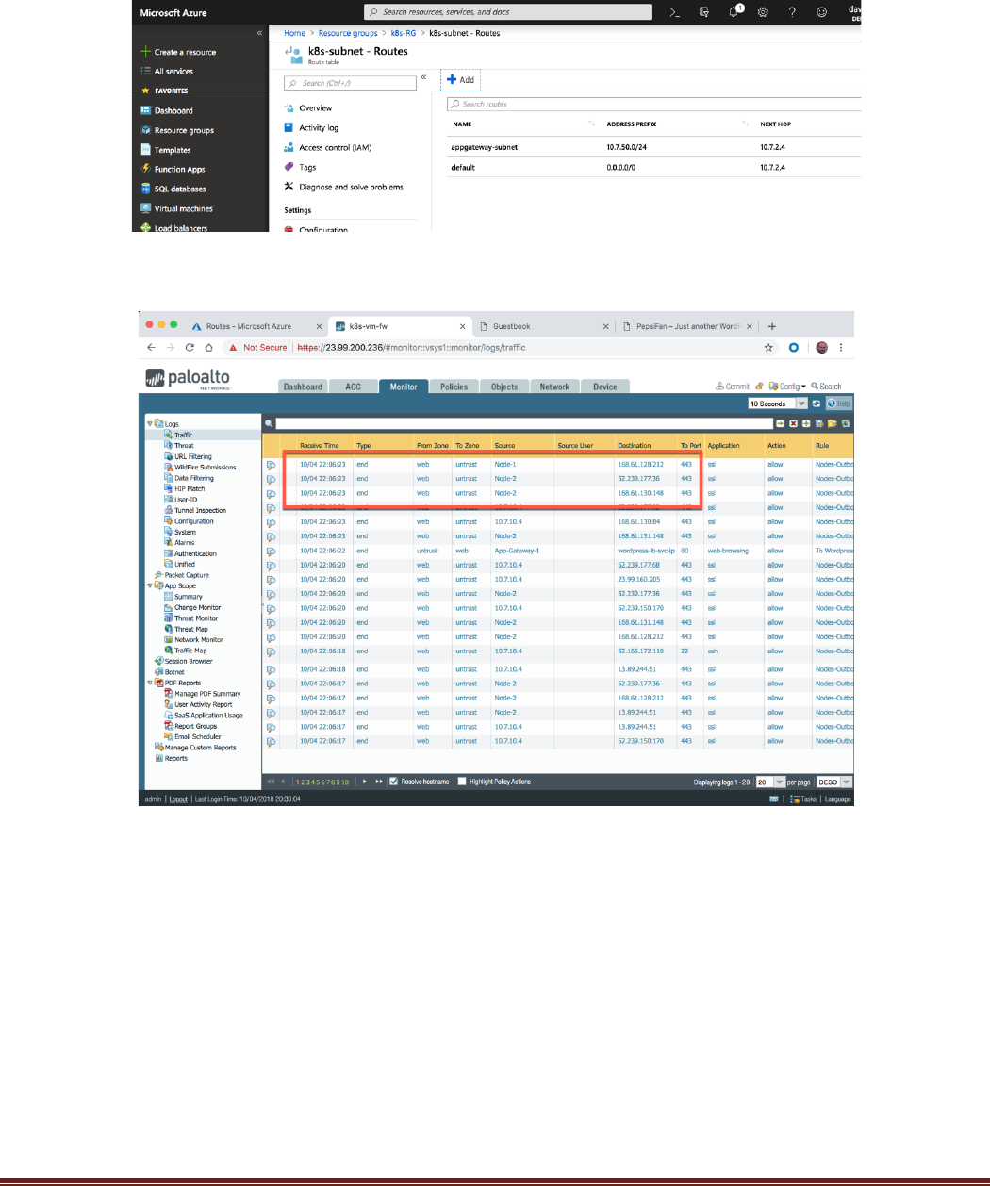
Task: Switch to the Objects tab
Action: tap(504, 387)
